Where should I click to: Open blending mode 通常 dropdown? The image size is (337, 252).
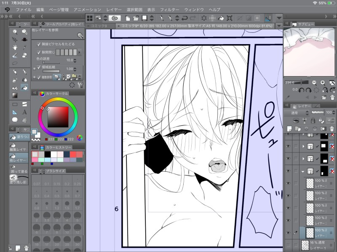[x=297, y=113]
